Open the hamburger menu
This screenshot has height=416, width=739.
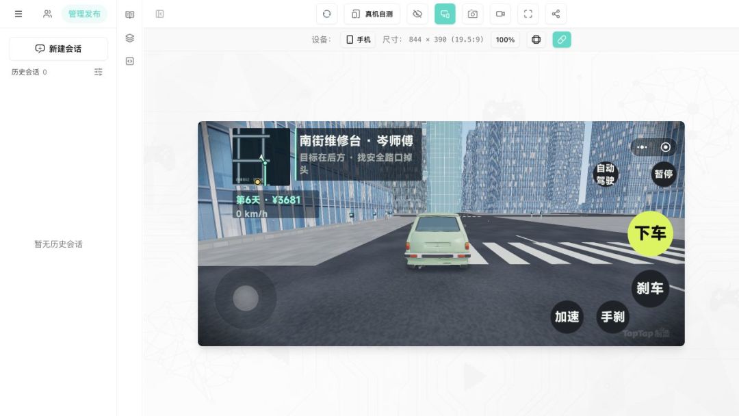click(18, 14)
